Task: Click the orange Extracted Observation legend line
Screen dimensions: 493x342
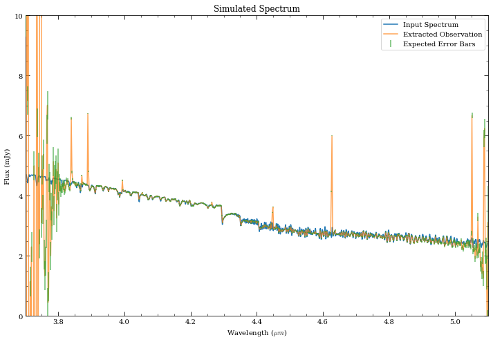Action: 391,35
